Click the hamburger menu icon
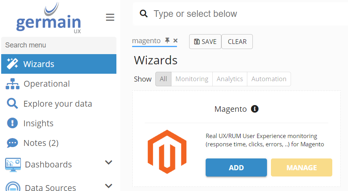 pos(110,17)
